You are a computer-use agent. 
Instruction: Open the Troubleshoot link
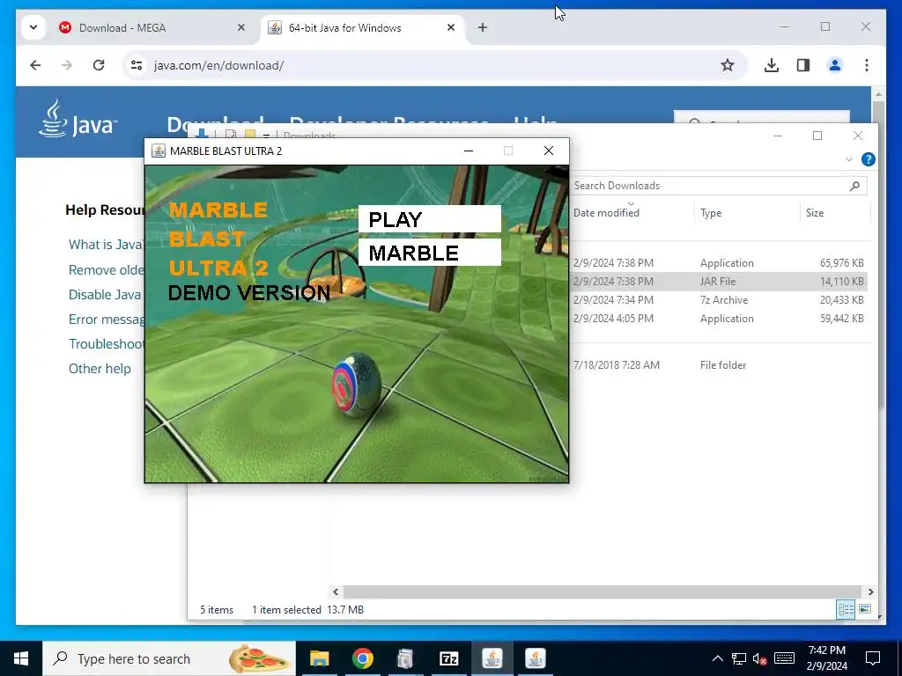point(107,344)
